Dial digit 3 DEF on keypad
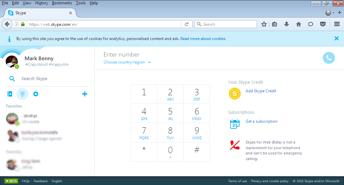344x185 pixels. point(197,94)
